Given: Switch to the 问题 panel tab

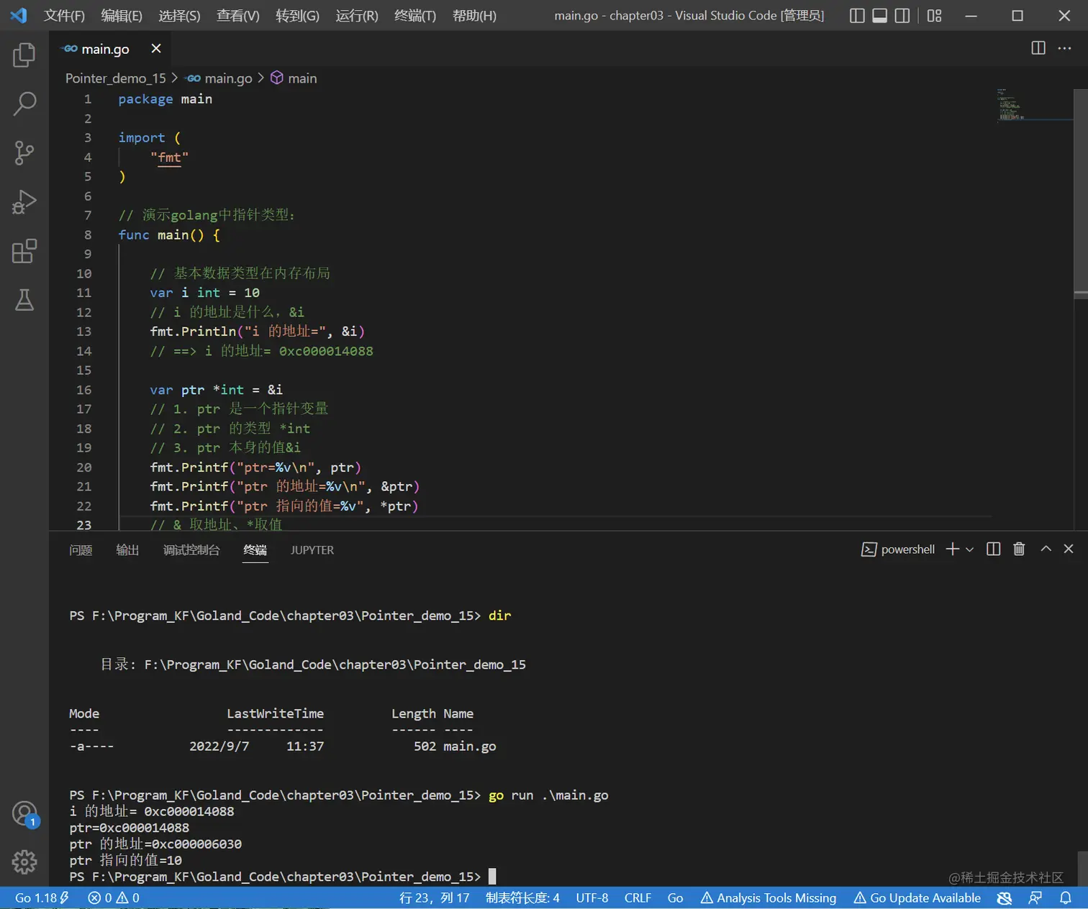Looking at the screenshot, I should 81,550.
